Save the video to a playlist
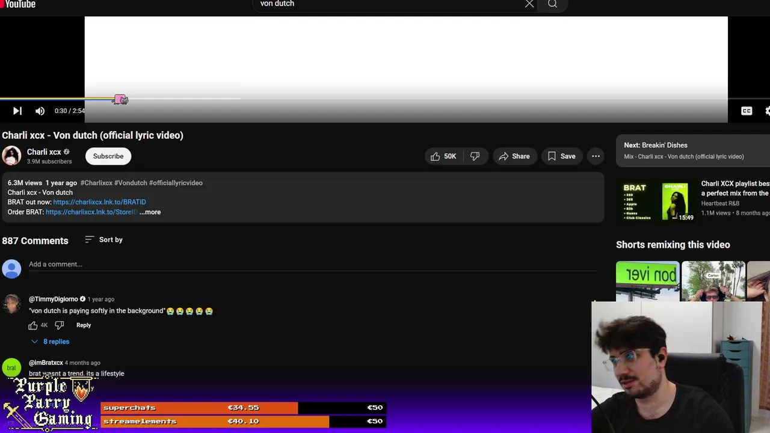 [x=562, y=156]
